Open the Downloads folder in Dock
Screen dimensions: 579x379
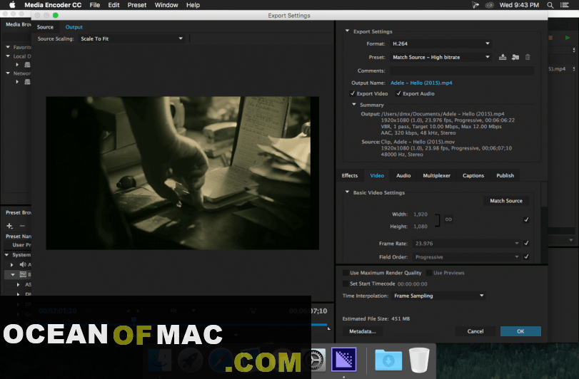[x=388, y=359]
